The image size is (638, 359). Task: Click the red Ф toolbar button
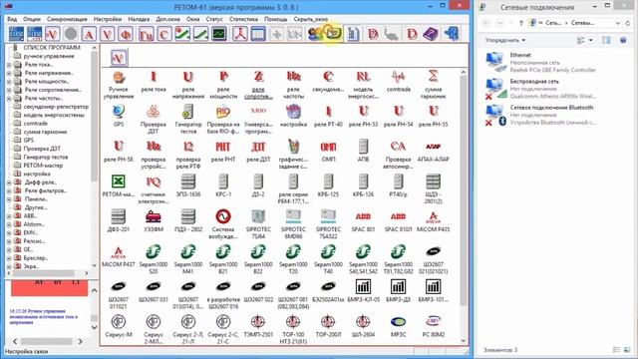pyautogui.click(x=126, y=33)
